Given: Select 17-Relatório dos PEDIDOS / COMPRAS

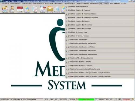Looking at the screenshot, I should pos(100,65).
